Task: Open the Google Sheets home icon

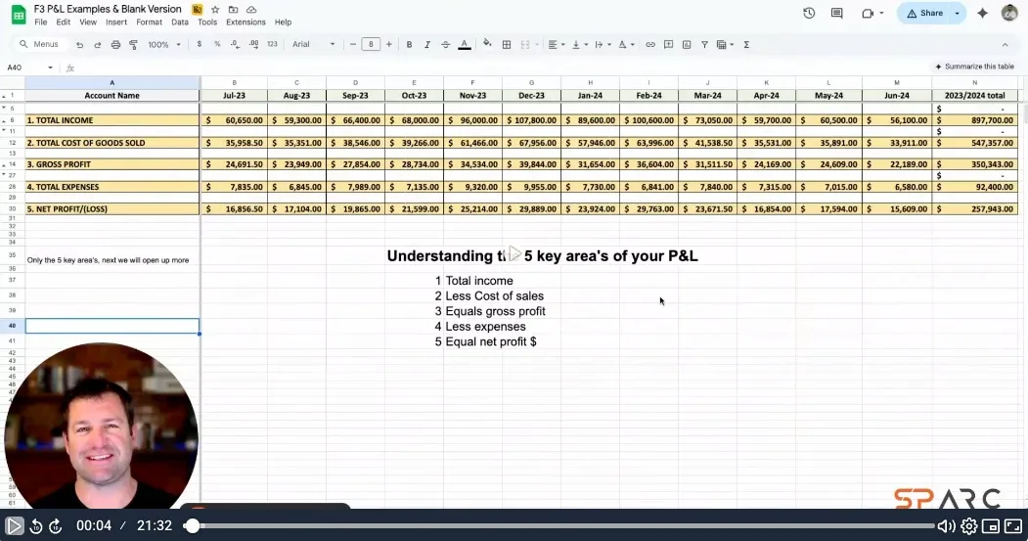Action: point(19,15)
